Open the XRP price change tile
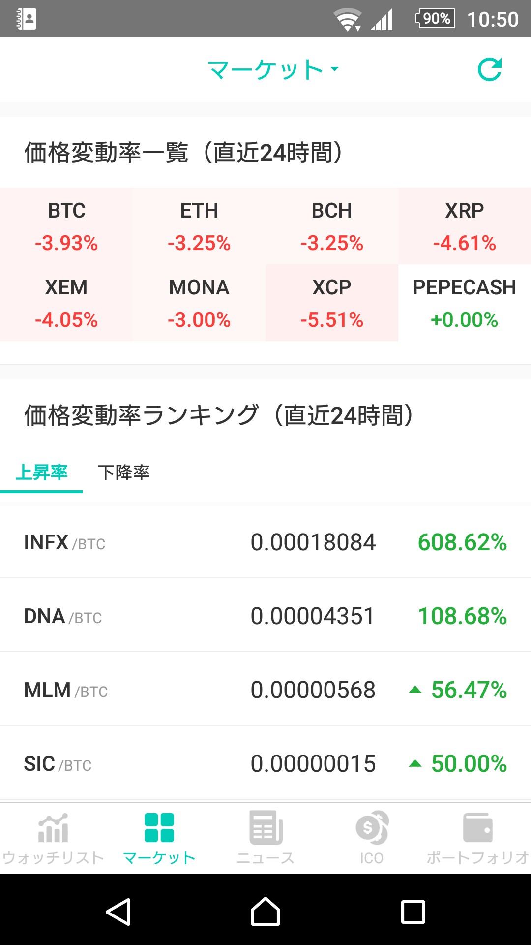The image size is (531, 945). pyautogui.click(x=465, y=226)
